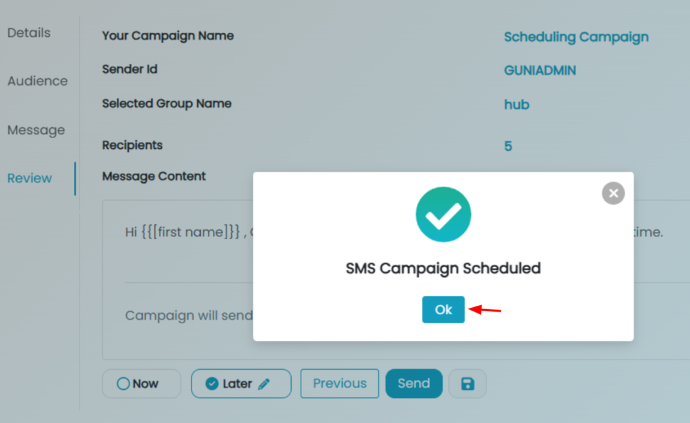
Task: Switch to the Audience step tab
Action: [38, 81]
